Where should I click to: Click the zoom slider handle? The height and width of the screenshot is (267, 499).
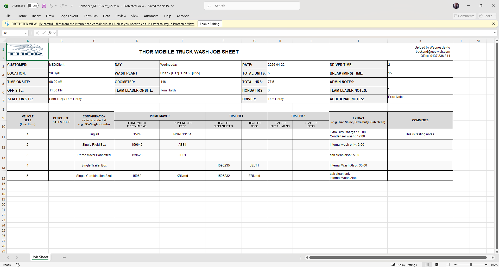[471, 265]
